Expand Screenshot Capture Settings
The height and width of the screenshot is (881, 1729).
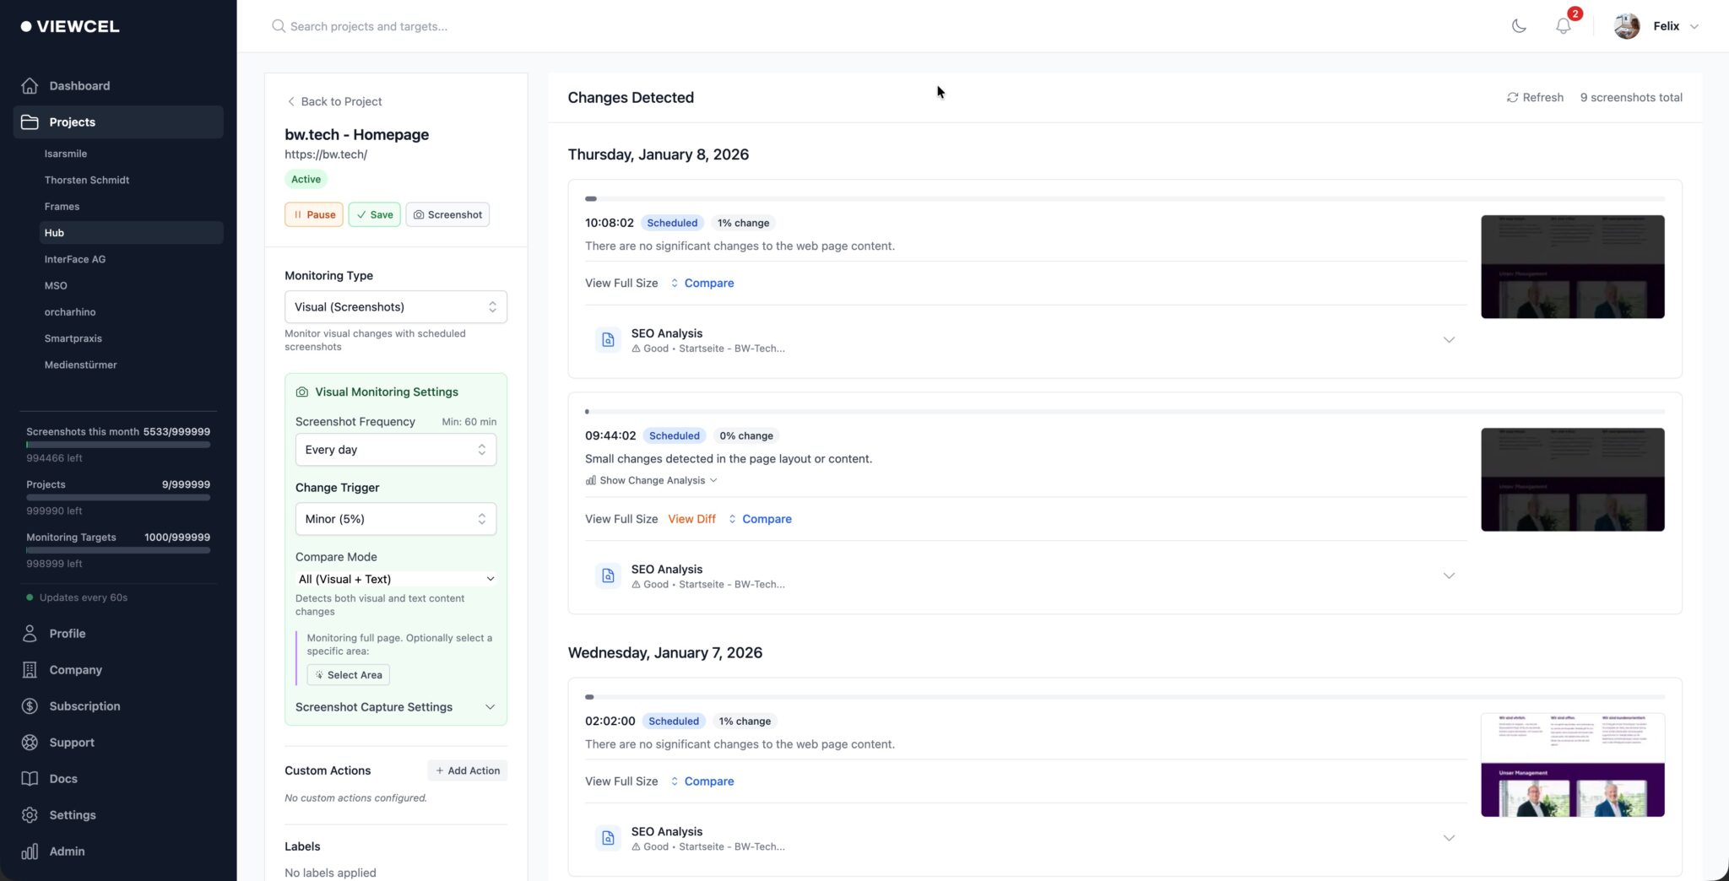[x=395, y=706]
